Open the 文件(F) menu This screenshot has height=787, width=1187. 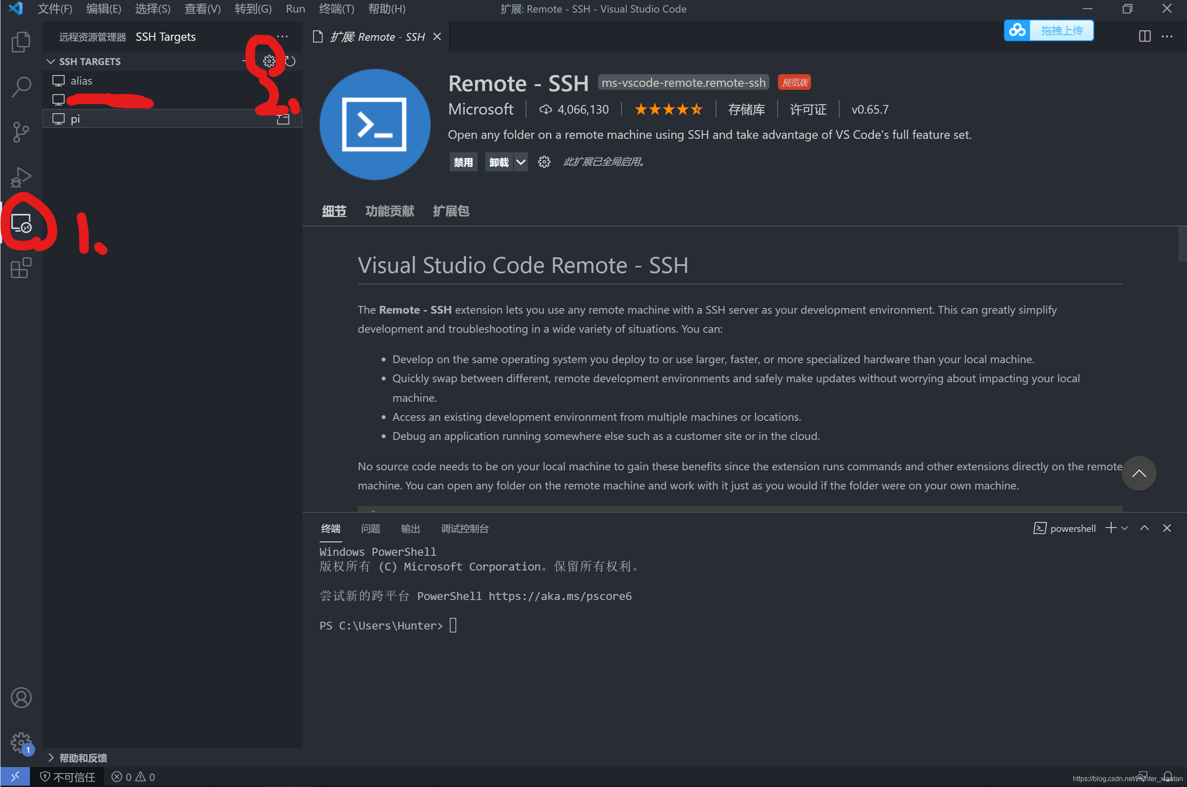click(55, 9)
